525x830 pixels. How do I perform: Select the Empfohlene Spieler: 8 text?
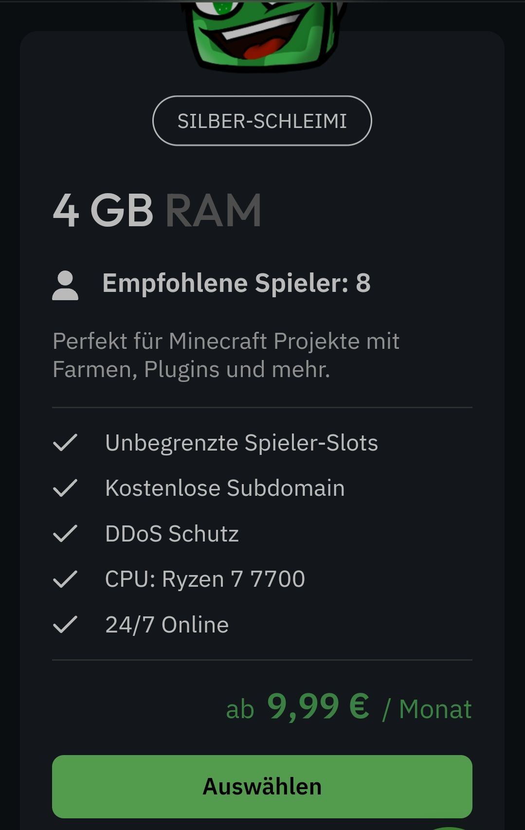coord(236,283)
